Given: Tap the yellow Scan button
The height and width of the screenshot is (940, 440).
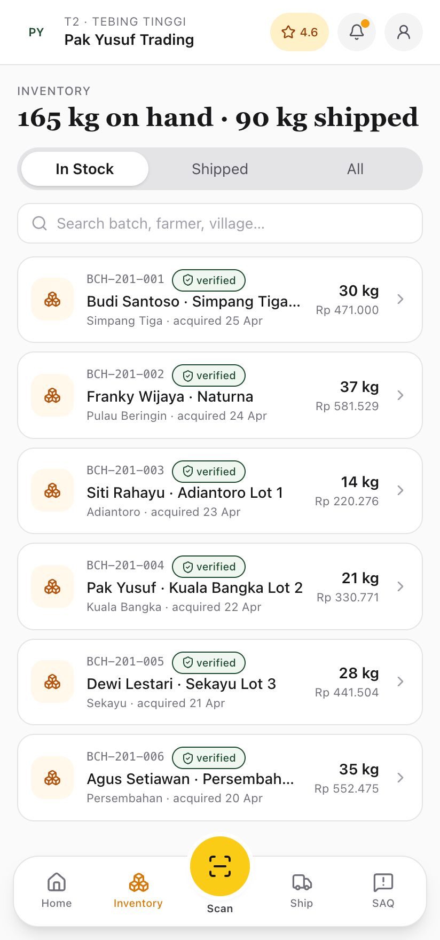Looking at the screenshot, I should coord(220,866).
